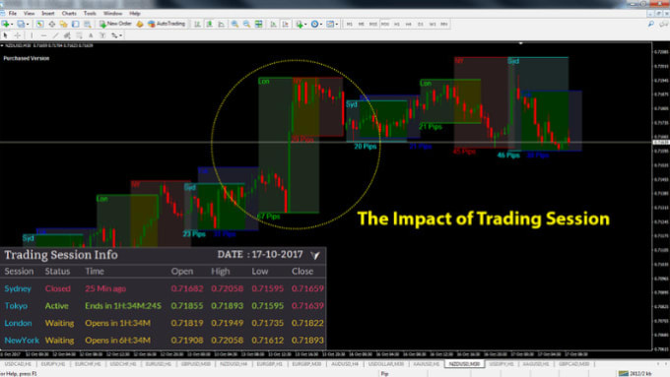Click the New Order button
The width and height of the screenshot is (670, 377).
[115, 24]
